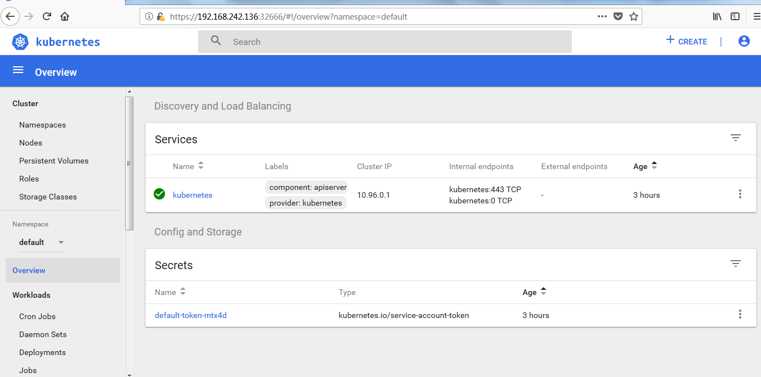The image size is (761, 377).
Task: Open Persistent Volumes in the sidebar
Action: 54,161
